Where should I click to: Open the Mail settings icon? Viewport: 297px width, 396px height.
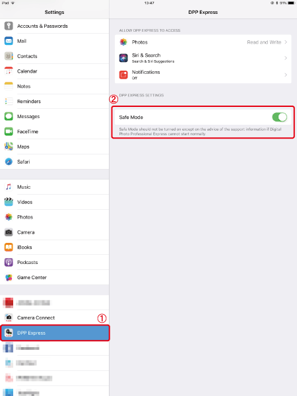[x=9, y=41]
